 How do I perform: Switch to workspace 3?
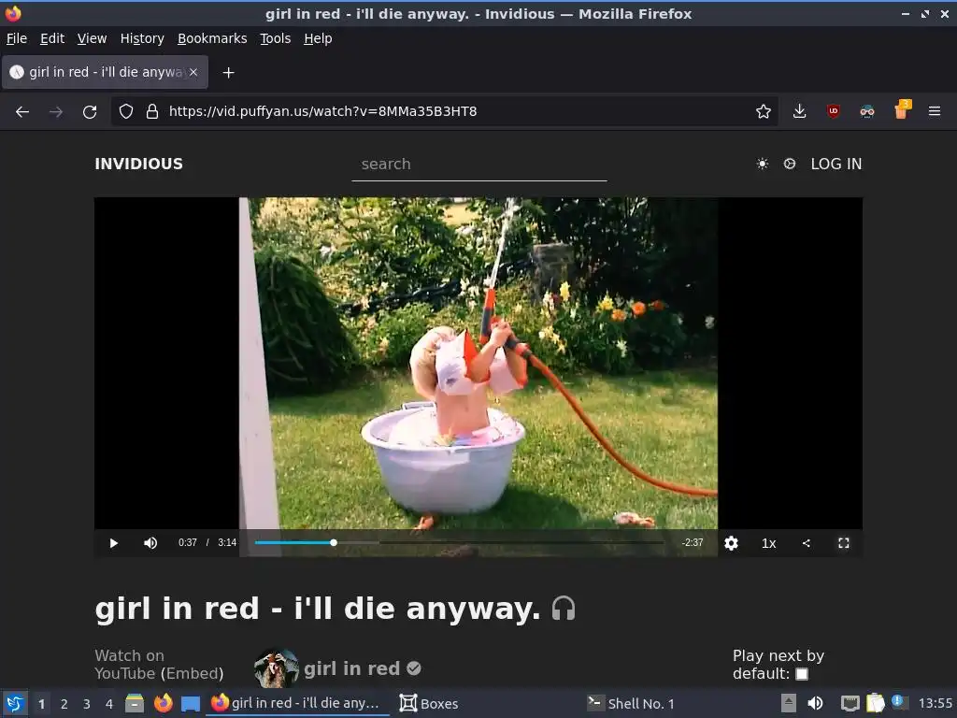tap(87, 704)
